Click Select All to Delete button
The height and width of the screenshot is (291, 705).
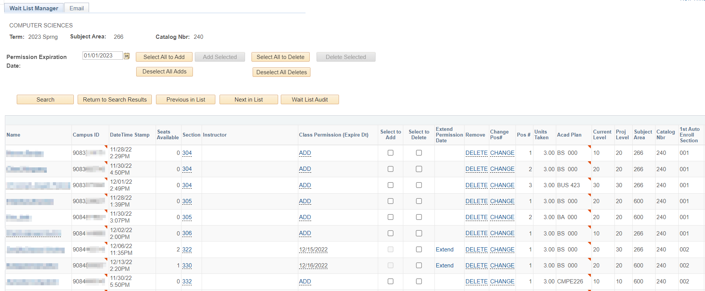pos(280,57)
